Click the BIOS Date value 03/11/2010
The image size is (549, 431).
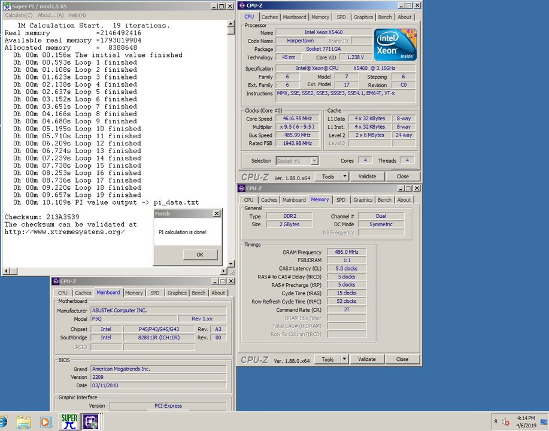(x=159, y=386)
